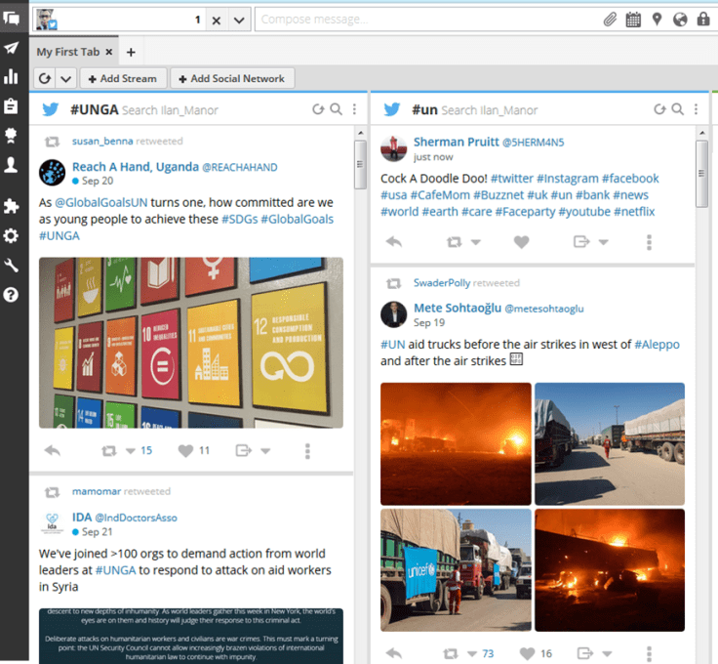718x664 pixels.
Task: Toggle like on Mete Sohtaoğlu's tweet
Action: pyautogui.click(x=527, y=653)
